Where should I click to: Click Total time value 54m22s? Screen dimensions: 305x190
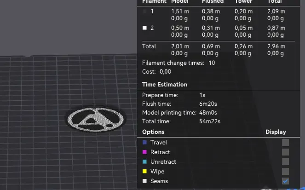coord(210,121)
